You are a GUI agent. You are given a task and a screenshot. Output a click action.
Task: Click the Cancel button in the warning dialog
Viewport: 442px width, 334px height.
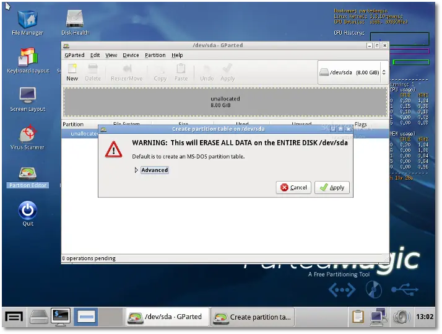tap(293, 188)
